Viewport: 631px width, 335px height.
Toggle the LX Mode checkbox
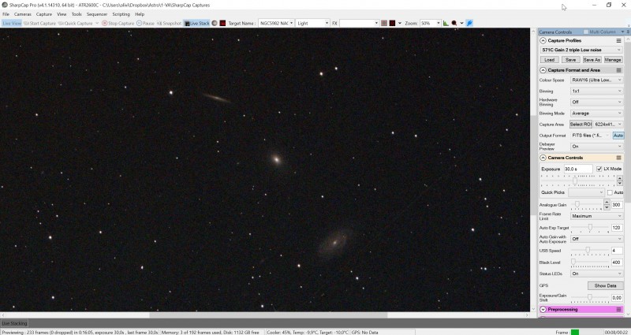(599, 169)
